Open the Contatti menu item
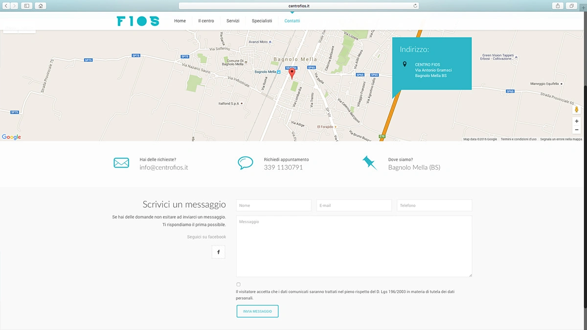Screen dimensions: 587x330 292,21
